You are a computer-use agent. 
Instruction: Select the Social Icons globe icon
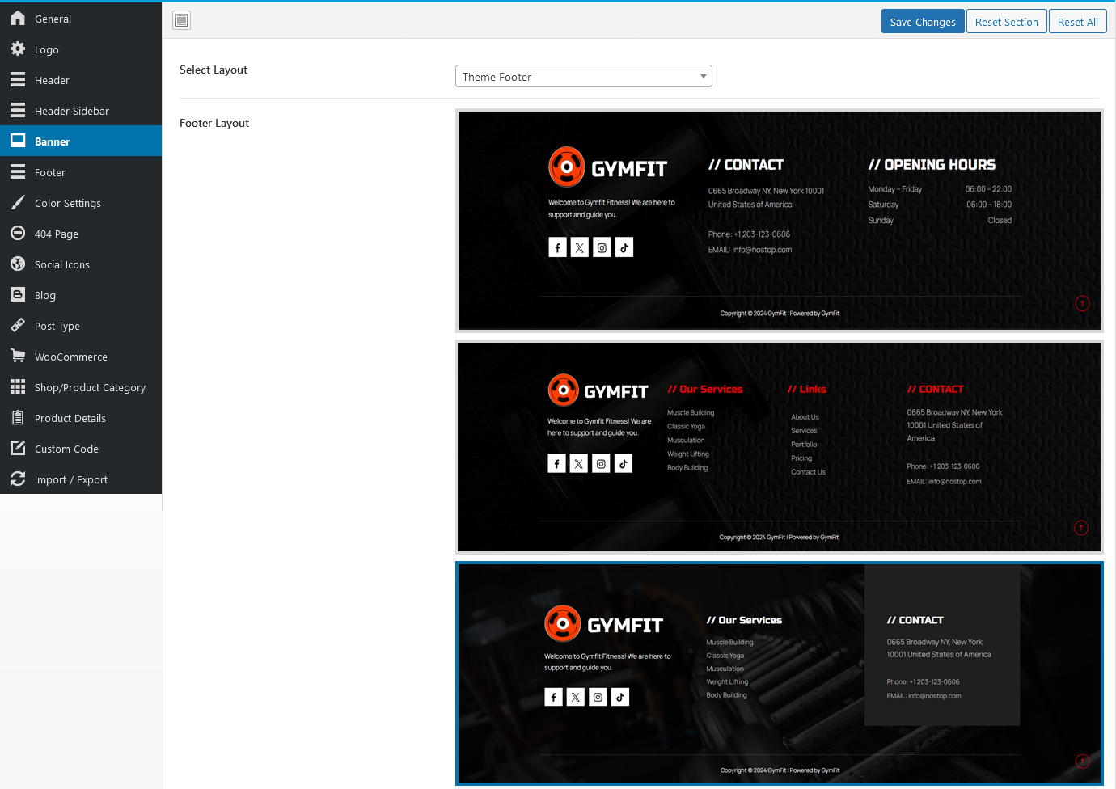point(18,264)
